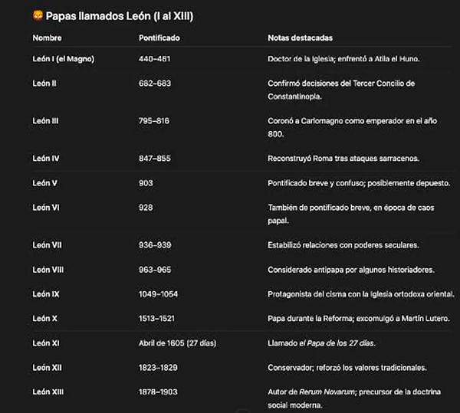Click the pontificate dates 440–461
Screen dimensions: 460x413
(x=154, y=59)
